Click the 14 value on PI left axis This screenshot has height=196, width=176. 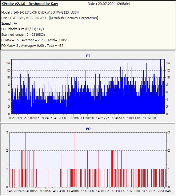tap(8, 63)
